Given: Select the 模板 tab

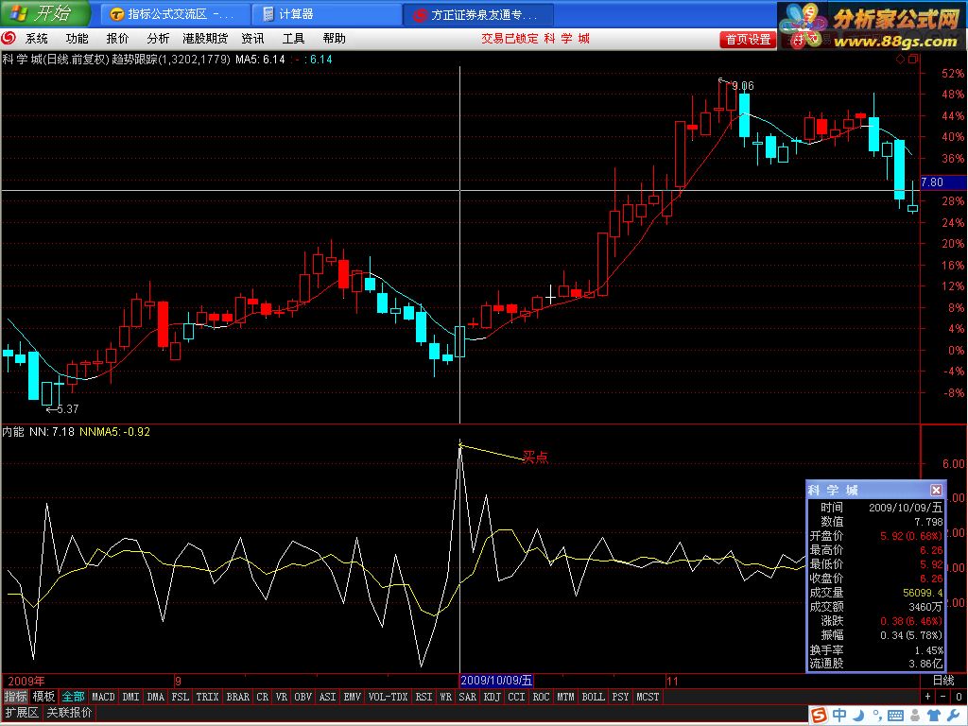Looking at the screenshot, I should click(x=43, y=697).
